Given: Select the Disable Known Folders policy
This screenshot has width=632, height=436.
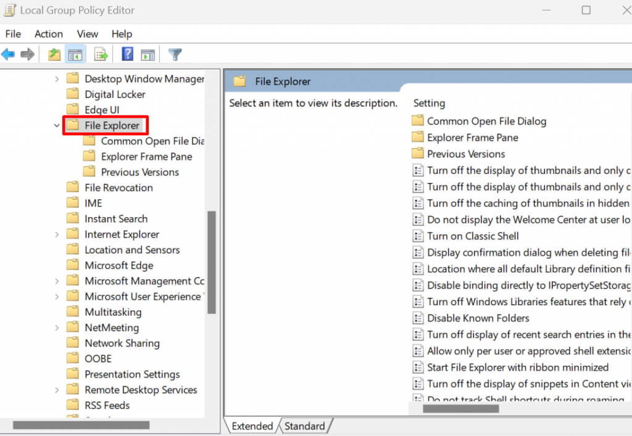Looking at the screenshot, I should click(x=478, y=318).
